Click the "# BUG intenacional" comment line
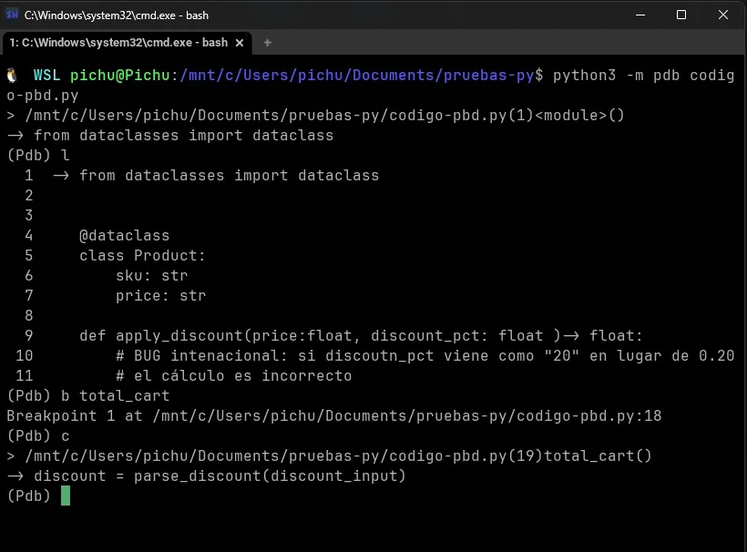The image size is (747, 552). 425,355
